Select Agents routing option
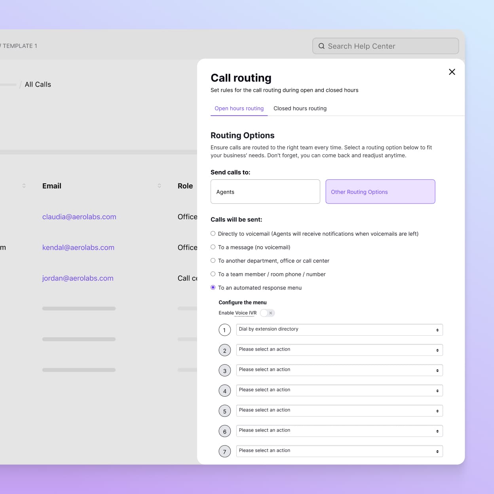Screen dimensions: 494x494 click(265, 192)
